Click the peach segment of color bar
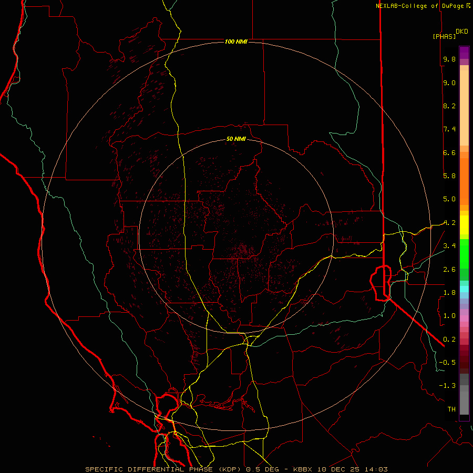The height and width of the screenshot is (473, 473). click(x=464, y=109)
